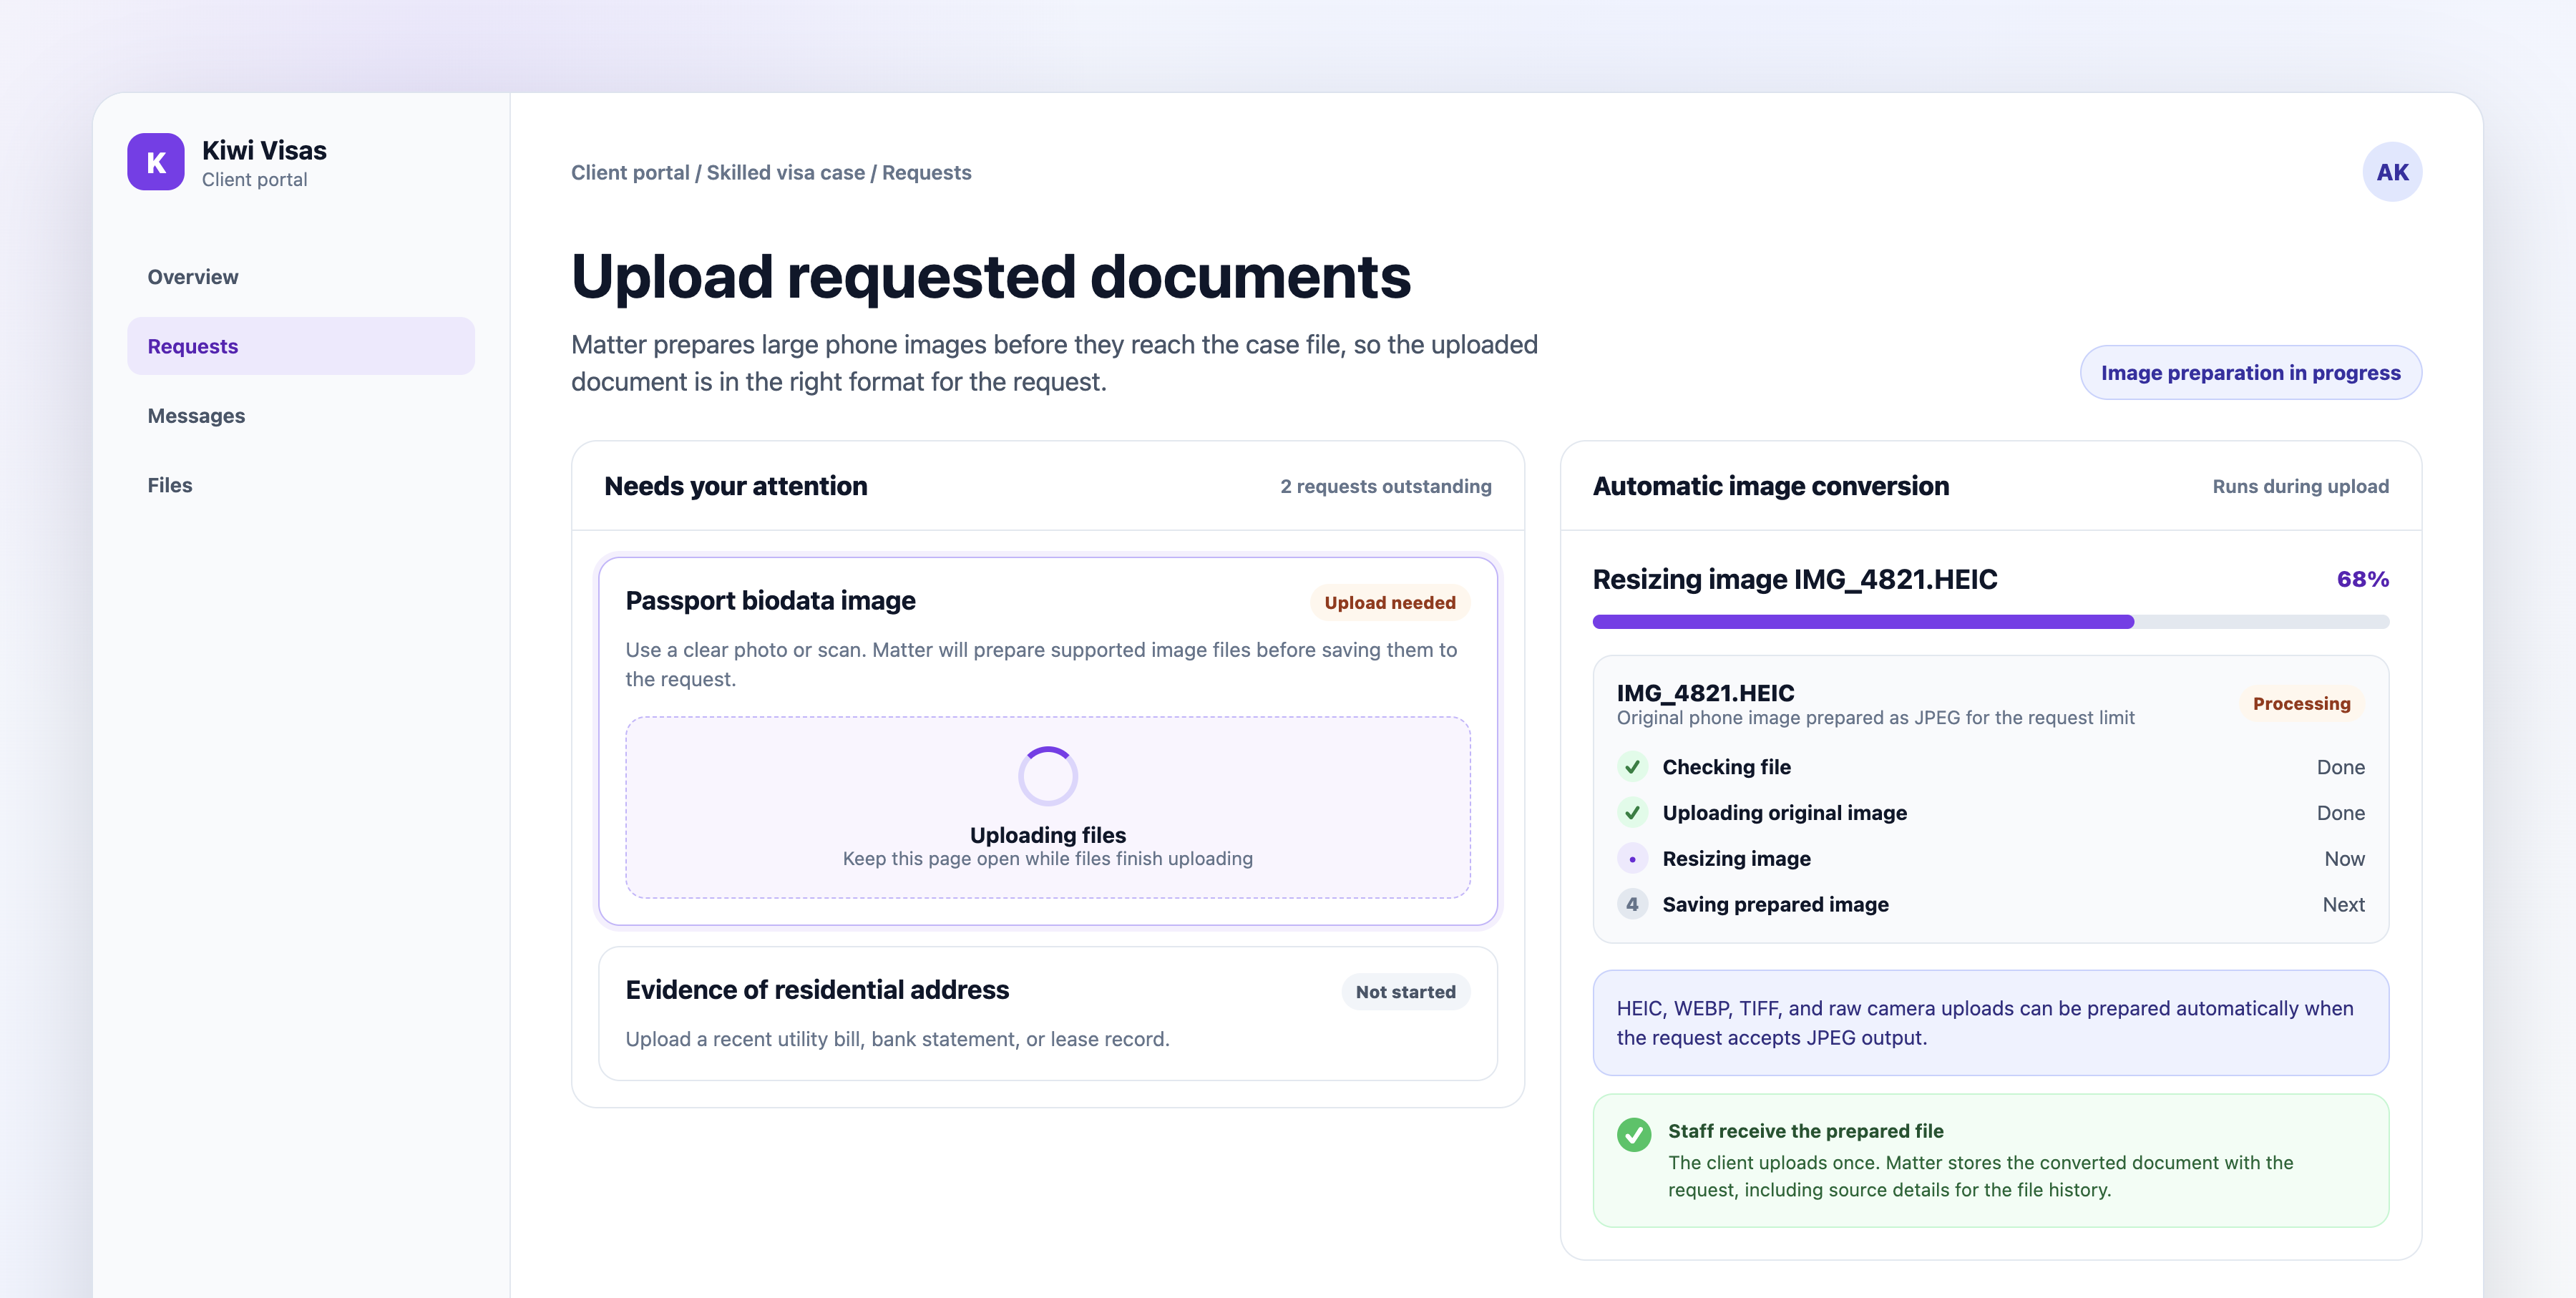
Task: Click the 'Use a clear photo or scan' description
Action: [x=1041, y=665]
